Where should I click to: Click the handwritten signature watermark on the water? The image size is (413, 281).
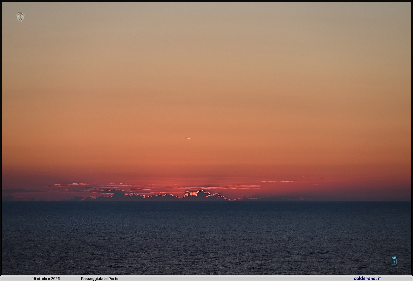pyautogui.click(x=75, y=225)
